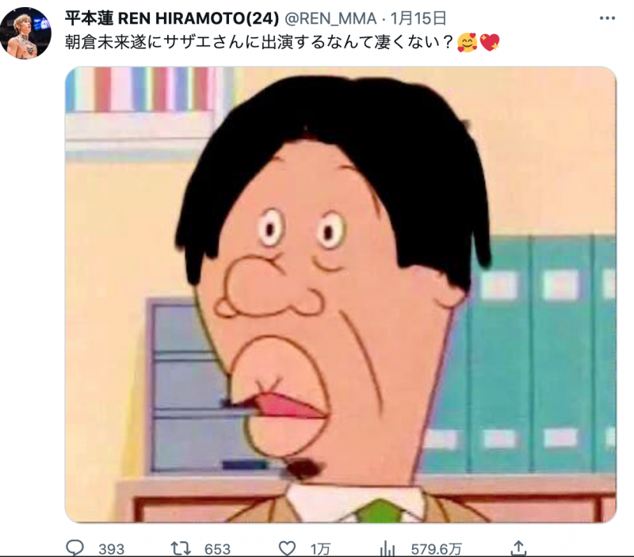Click the smiling face with hearts emoji
634x557 pixels.
click(x=467, y=43)
